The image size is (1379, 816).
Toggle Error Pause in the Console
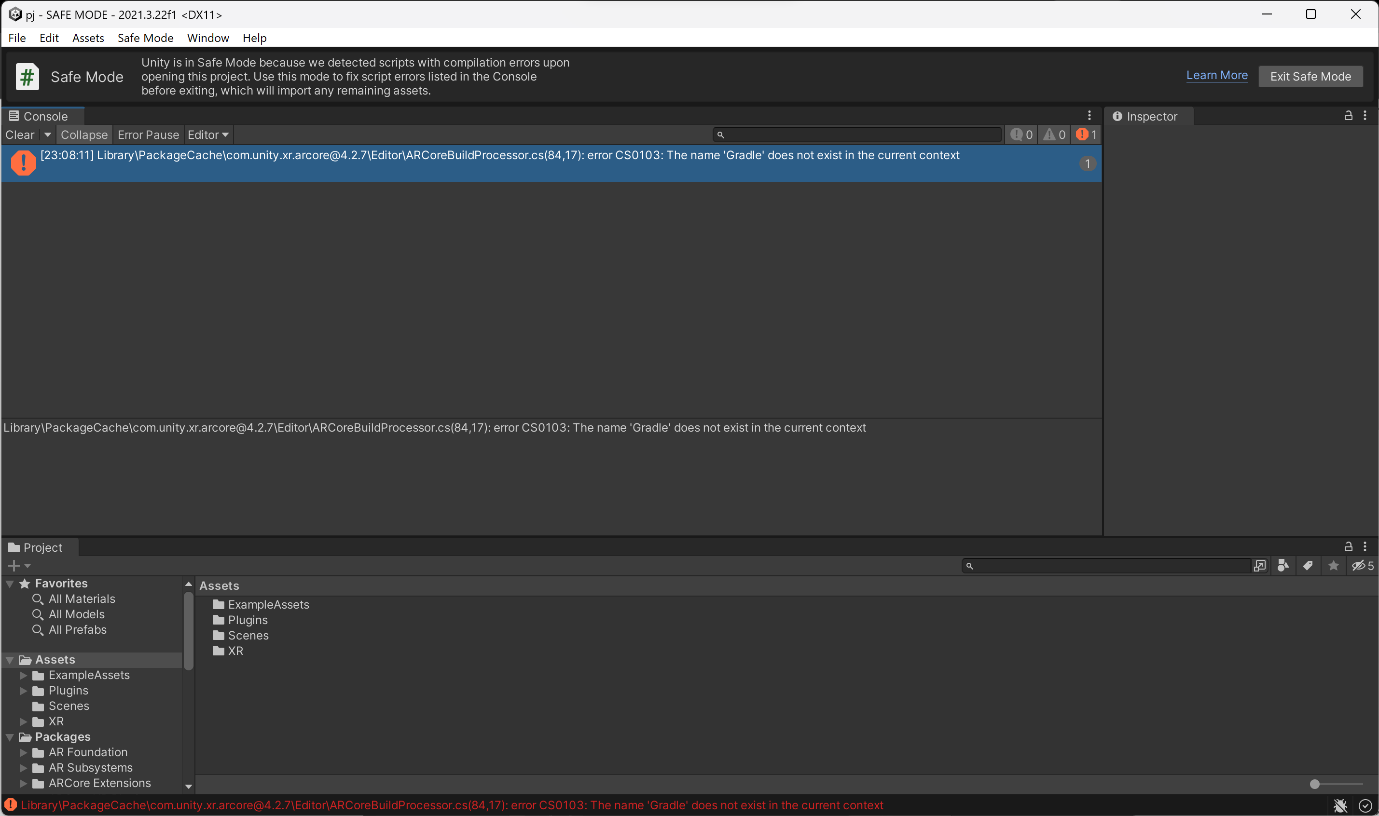pyautogui.click(x=148, y=135)
